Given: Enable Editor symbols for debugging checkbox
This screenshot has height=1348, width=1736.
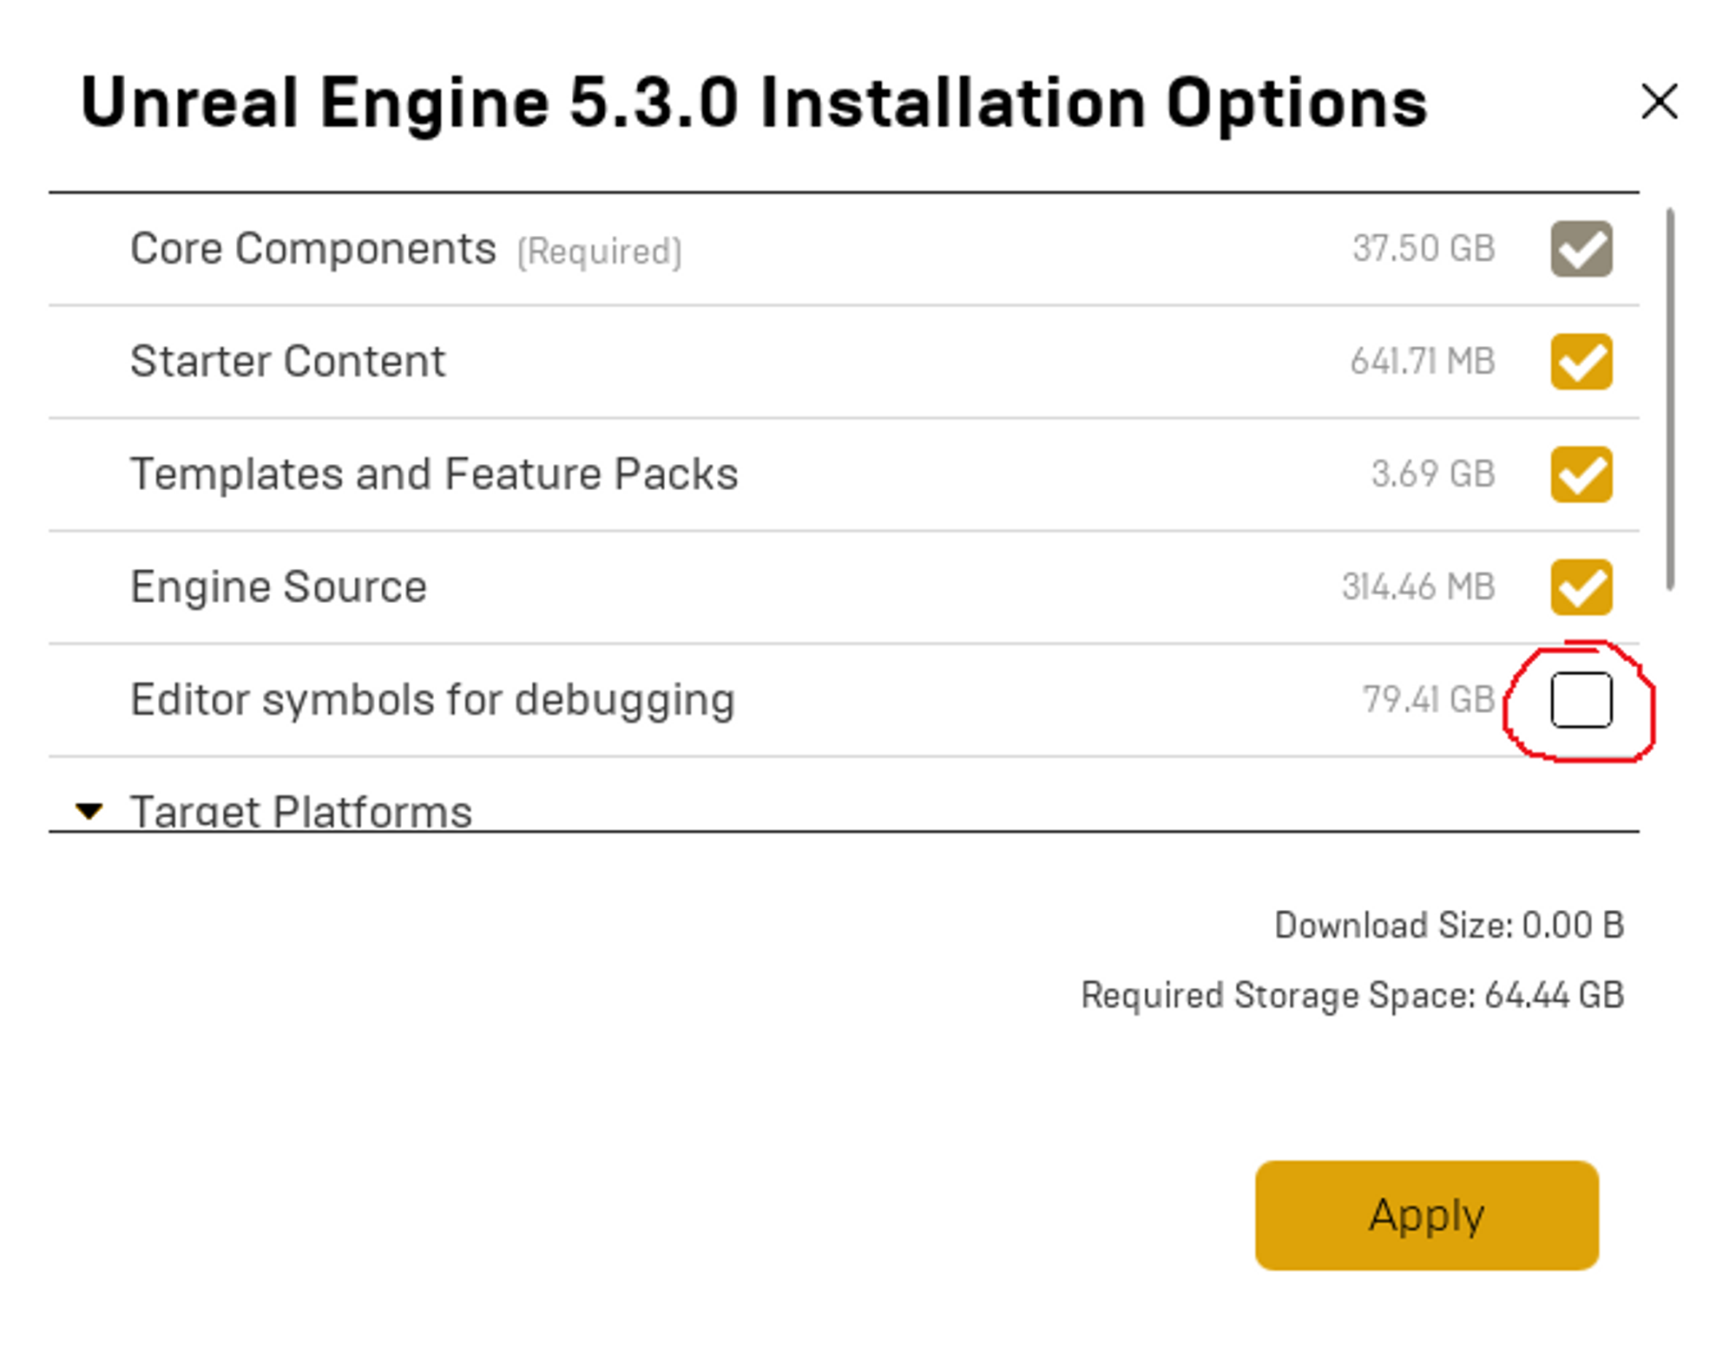Looking at the screenshot, I should (x=1581, y=700).
